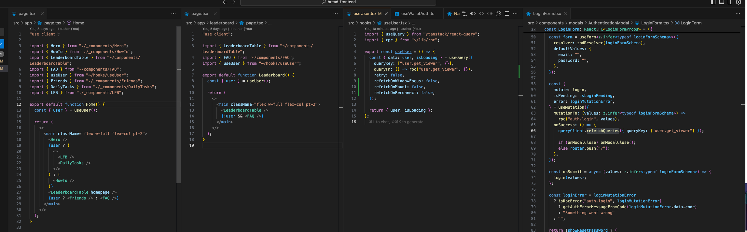Close the Home page.tsx tab
This screenshot has width=747, height=232.
click(42, 14)
